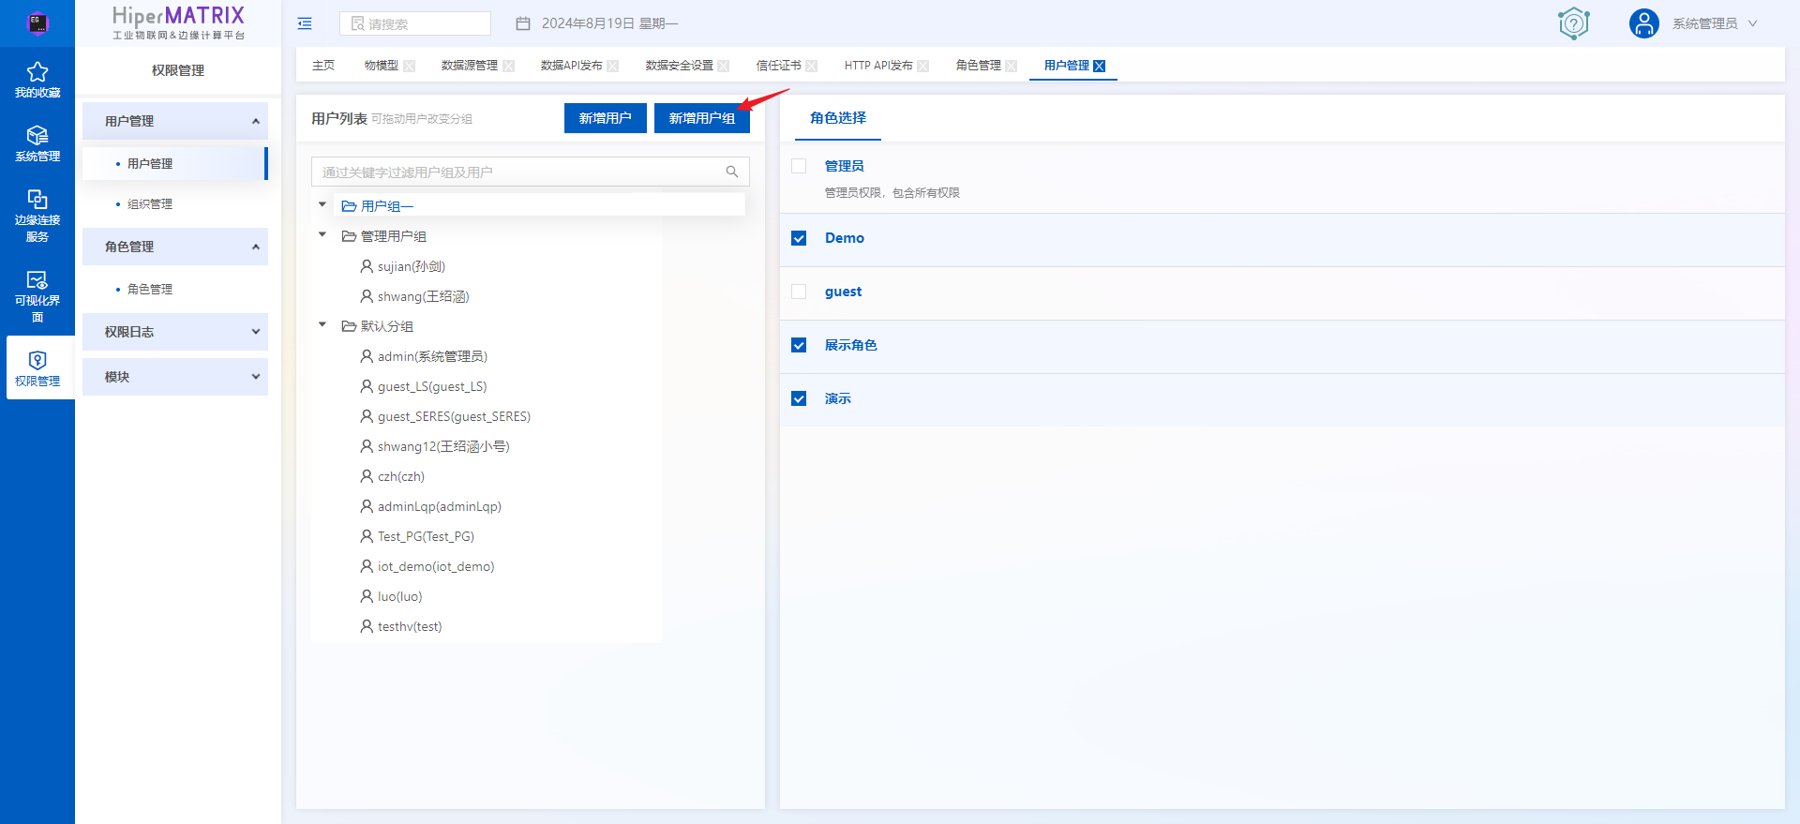1800x824 pixels.
Task: Uncheck the 演示 role checkbox
Action: coord(799,398)
